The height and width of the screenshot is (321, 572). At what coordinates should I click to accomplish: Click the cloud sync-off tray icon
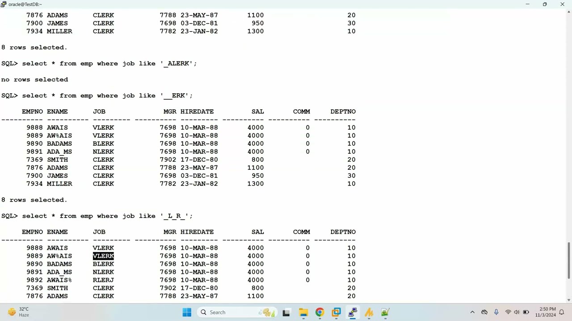(x=484, y=312)
